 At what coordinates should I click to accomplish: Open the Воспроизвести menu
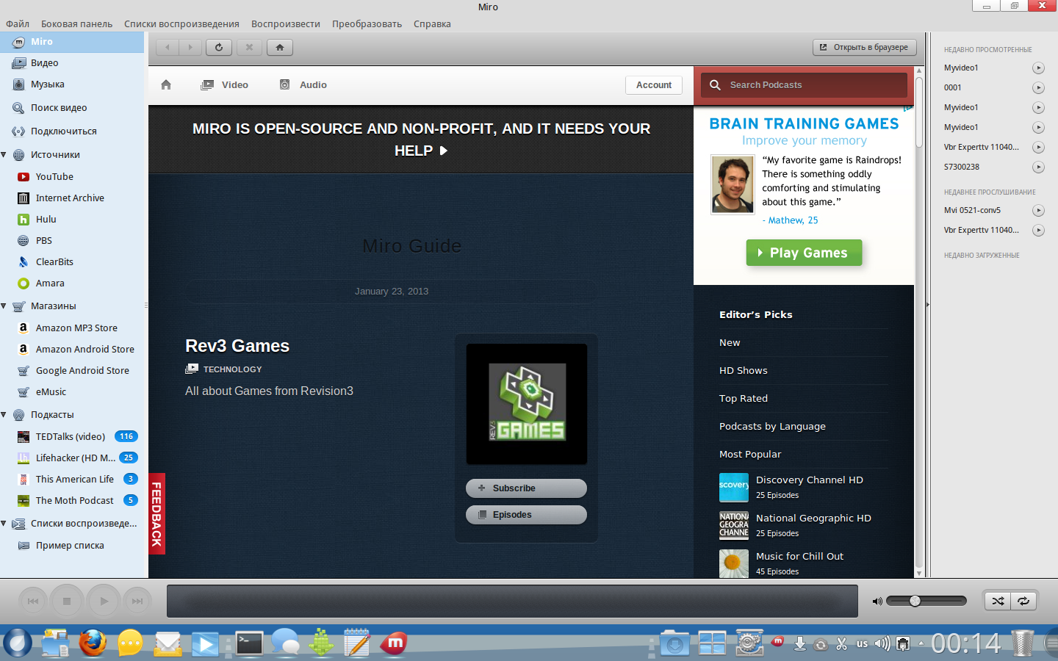[286, 24]
